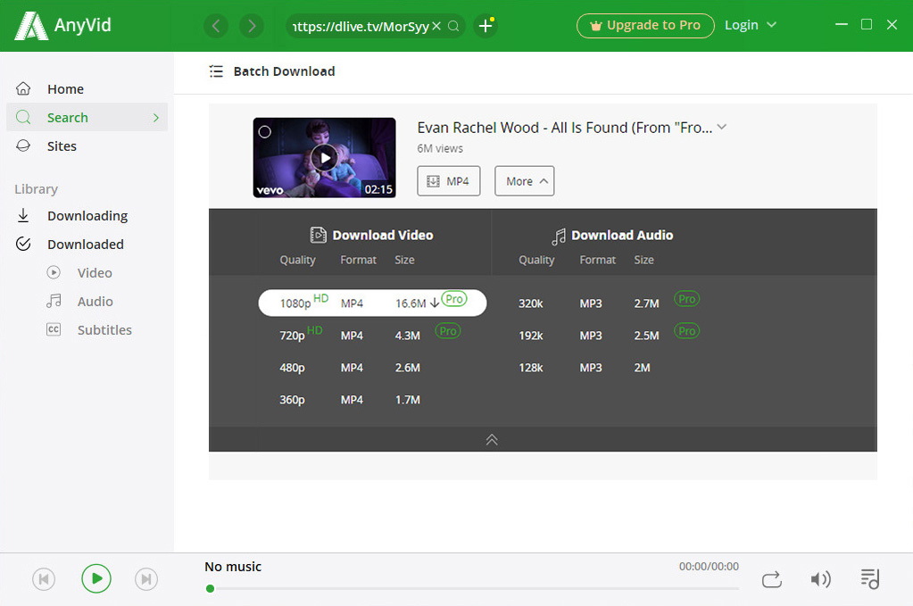Click the Pro badge on 320k row

(686, 299)
